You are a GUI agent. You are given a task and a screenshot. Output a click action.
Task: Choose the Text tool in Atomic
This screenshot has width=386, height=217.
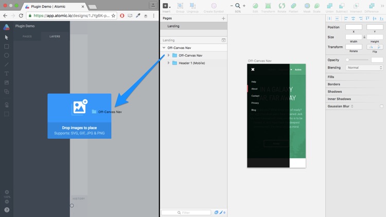tap(7, 74)
